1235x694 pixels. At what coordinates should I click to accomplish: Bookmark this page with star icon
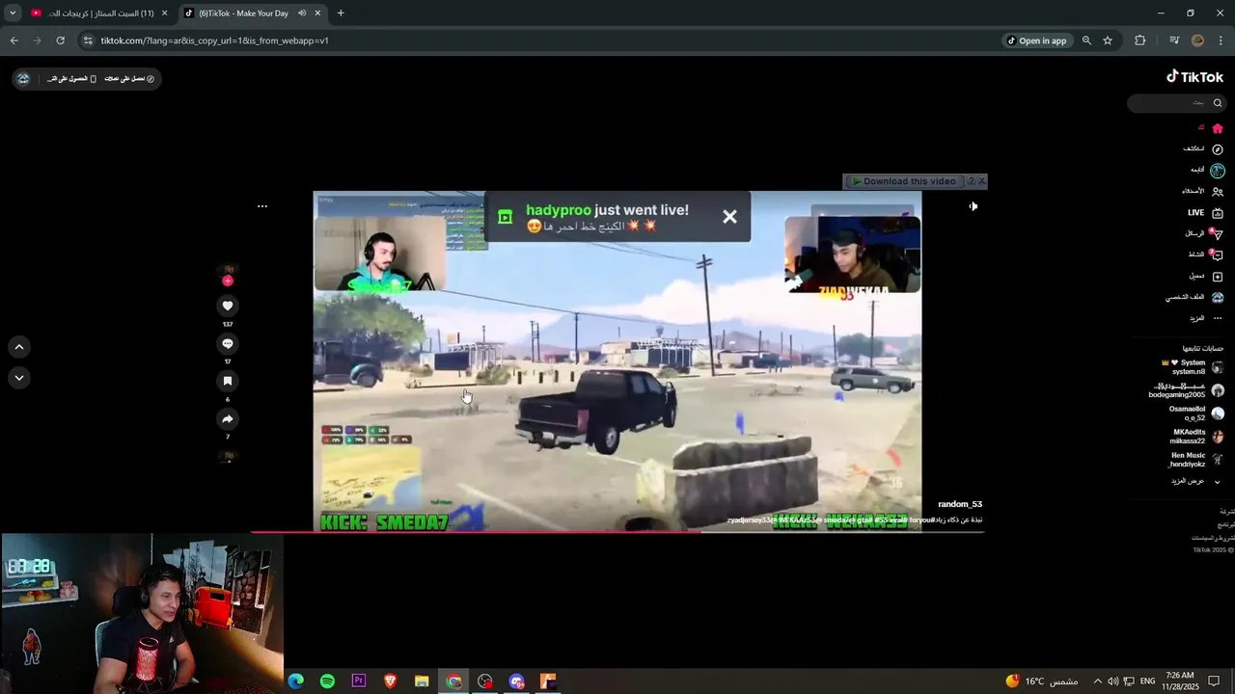click(x=1108, y=40)
